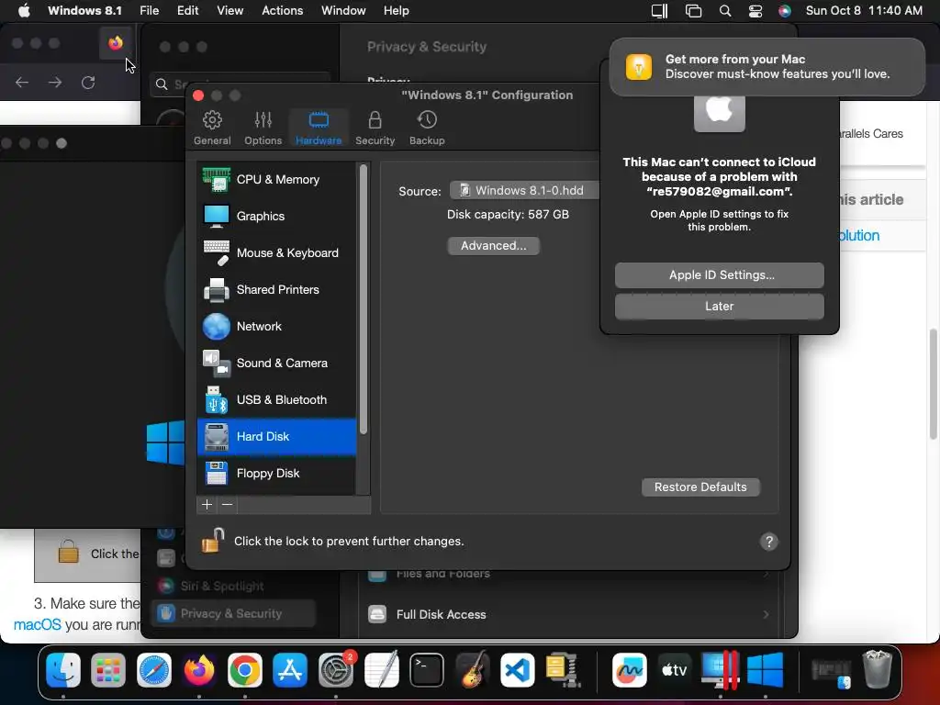This screenshot has width=940, height=705.
Task: Open Apple TV from the Dock
Action: tap(675, 669)
